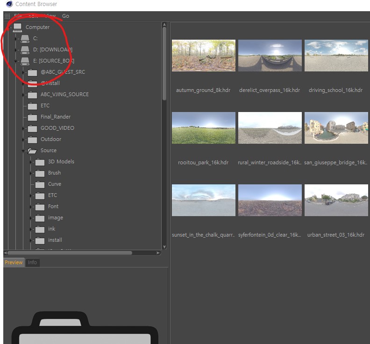Click the GOOD_VIDEO folder icon
The height and width of the screenshot is (344, 370).
(32, 128)
